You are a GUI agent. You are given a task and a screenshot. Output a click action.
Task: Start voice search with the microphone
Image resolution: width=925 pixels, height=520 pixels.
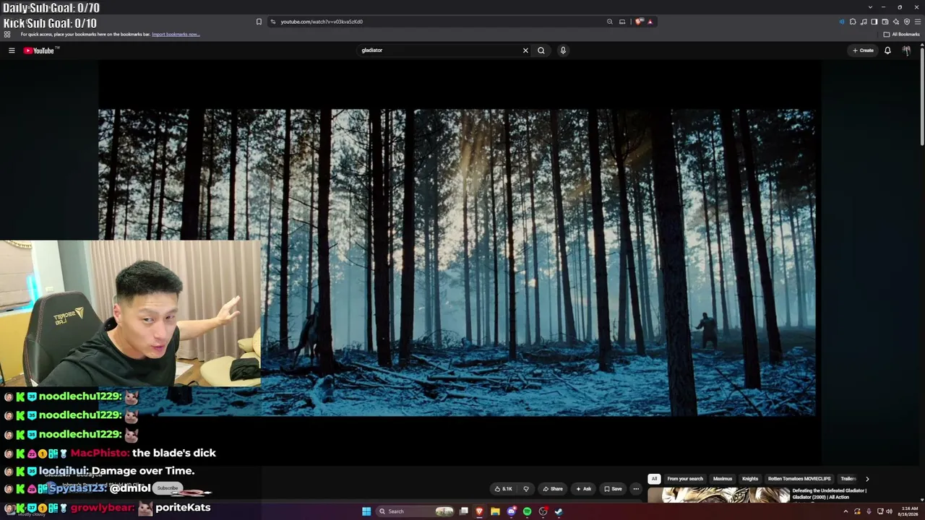[563, 51]
